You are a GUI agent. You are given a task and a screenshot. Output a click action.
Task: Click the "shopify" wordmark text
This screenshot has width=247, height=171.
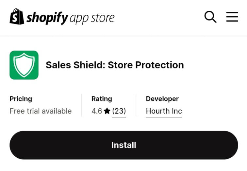pos(47,18)
